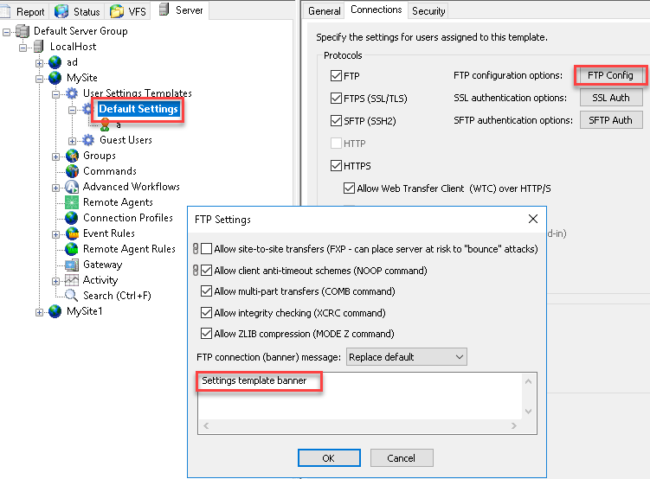Toggle the SFTP (SSH2) protocol checkbox

coord(337,121)
